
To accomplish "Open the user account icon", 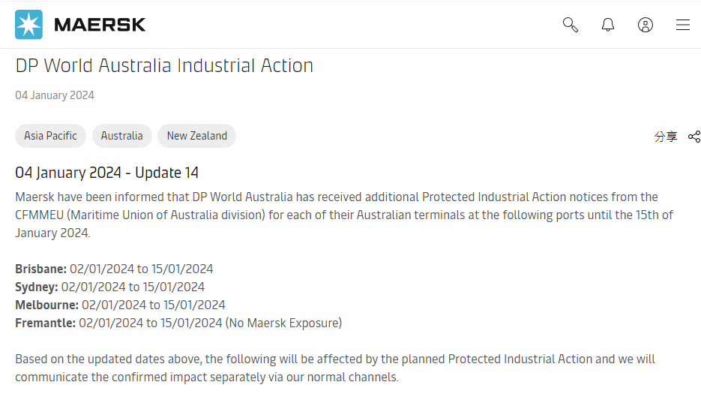I will coord(646,25).
